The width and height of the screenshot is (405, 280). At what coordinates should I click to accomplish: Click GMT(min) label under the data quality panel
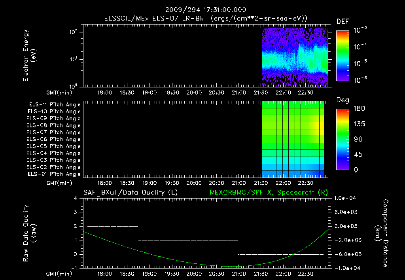pyautogui.click(x=59, y=274)
